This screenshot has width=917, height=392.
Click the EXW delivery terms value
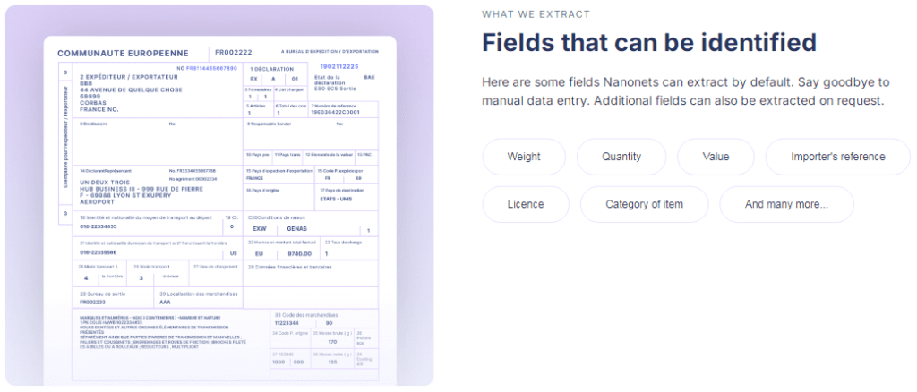pyautogui.click(x=261, y=228)
